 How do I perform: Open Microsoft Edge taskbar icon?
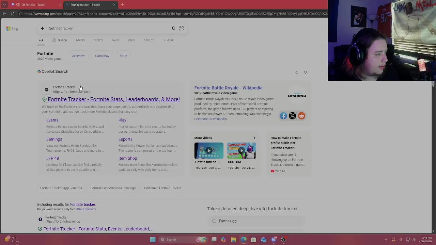244,240
